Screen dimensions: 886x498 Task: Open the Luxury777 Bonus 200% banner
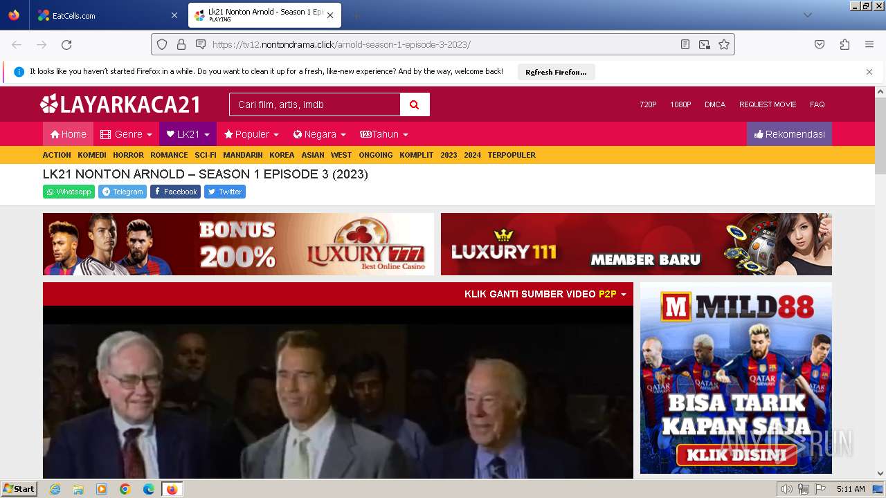[238, 244]
